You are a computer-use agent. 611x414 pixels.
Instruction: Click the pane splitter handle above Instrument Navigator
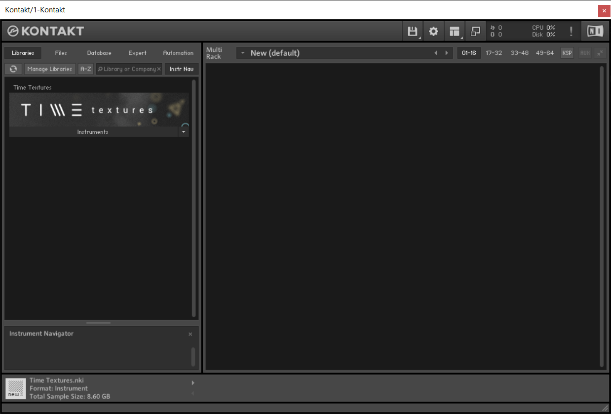(x=99, y=323)
